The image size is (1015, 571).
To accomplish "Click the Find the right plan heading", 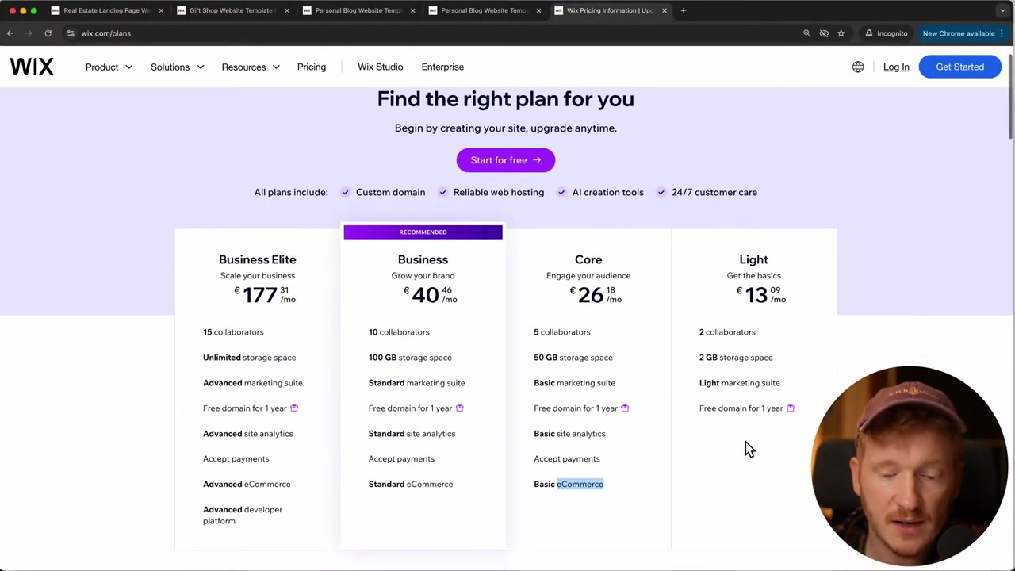I will click(505, 99).
